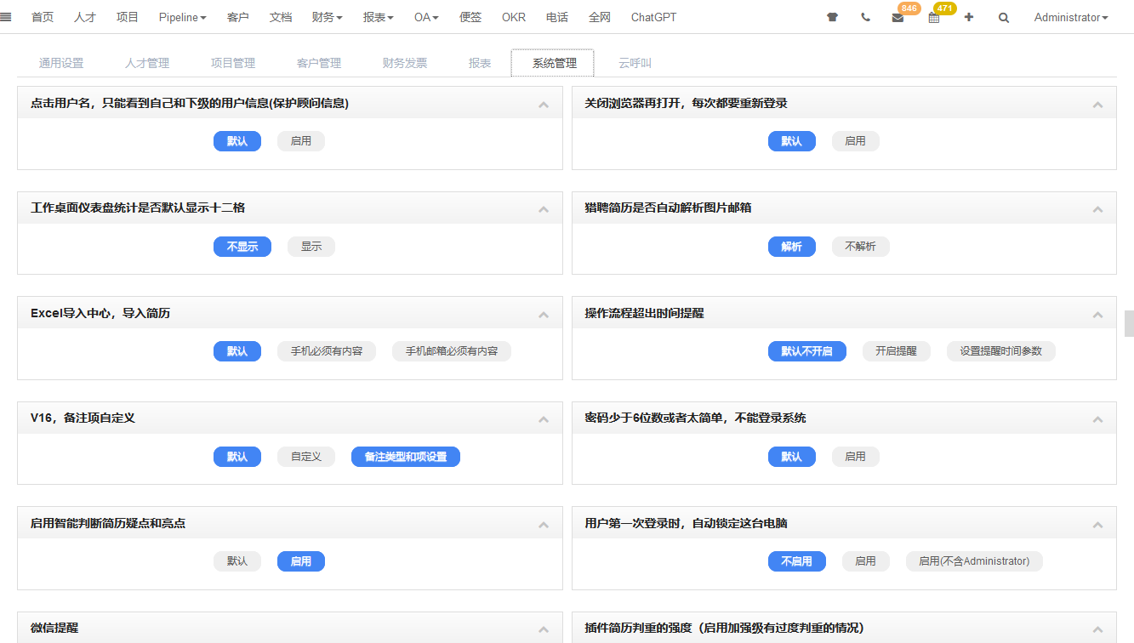Click the phone handset icon in the top bar
The image size is (1134, 643).
[865, 16]
